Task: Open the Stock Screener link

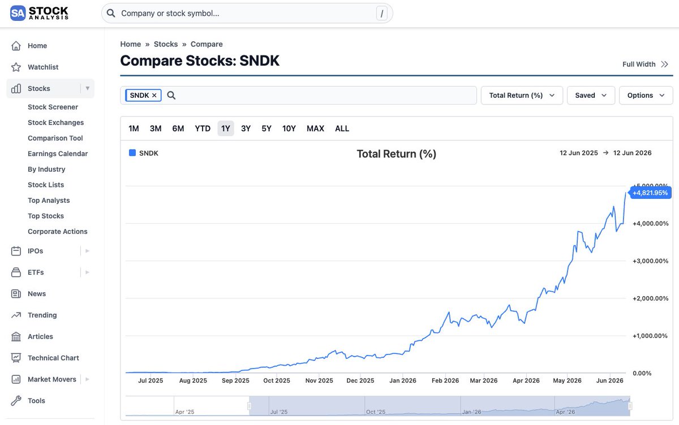Action: tap(53, 107)
